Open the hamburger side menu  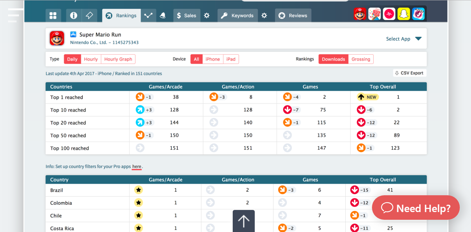[13, 15]
